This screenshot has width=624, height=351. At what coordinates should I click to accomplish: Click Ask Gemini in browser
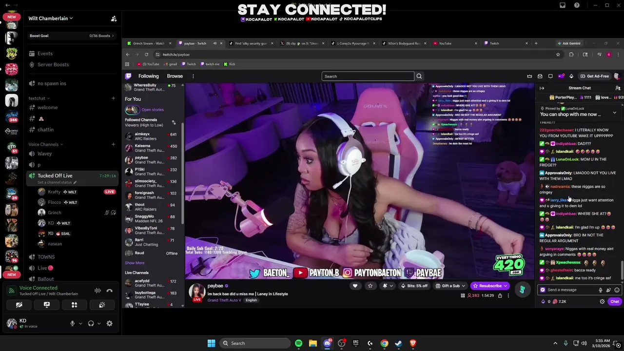point(568,43)
